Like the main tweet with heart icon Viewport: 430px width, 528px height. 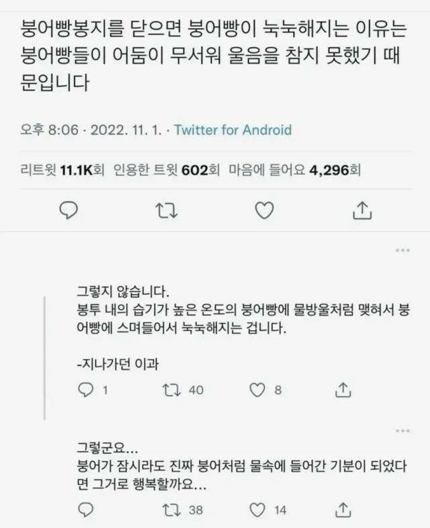point(264,210)
